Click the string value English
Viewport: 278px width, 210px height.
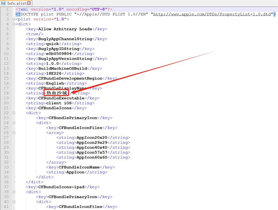55,83
